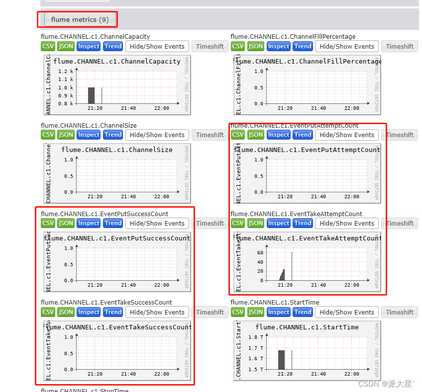Toggle Hide/Show Events for EventTakeSuccessCount
The image size is (422, 392).
pyautogui.click(x=157, y=312)
